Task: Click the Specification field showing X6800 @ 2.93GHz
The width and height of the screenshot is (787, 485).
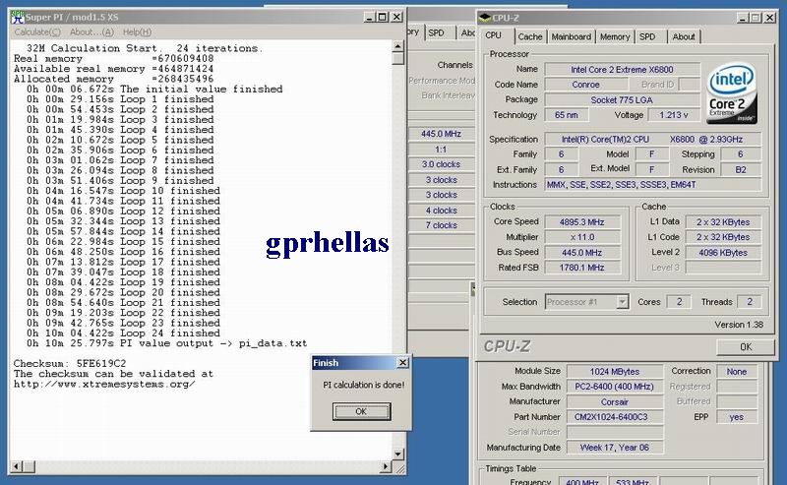Action: click(x=653, y=139)
